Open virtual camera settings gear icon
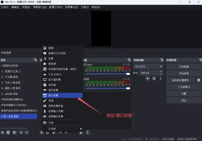The image size is (202, 141). [x=198, y=80]
